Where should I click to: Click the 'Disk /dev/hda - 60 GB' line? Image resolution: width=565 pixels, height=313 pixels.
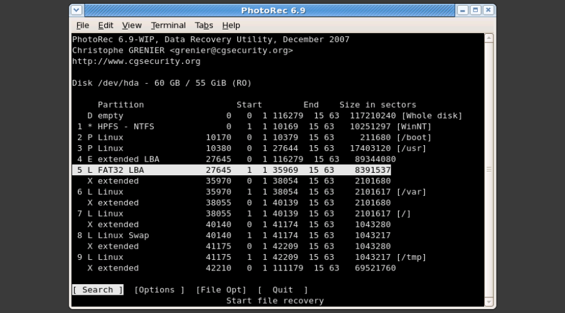[x=162, y=83]
